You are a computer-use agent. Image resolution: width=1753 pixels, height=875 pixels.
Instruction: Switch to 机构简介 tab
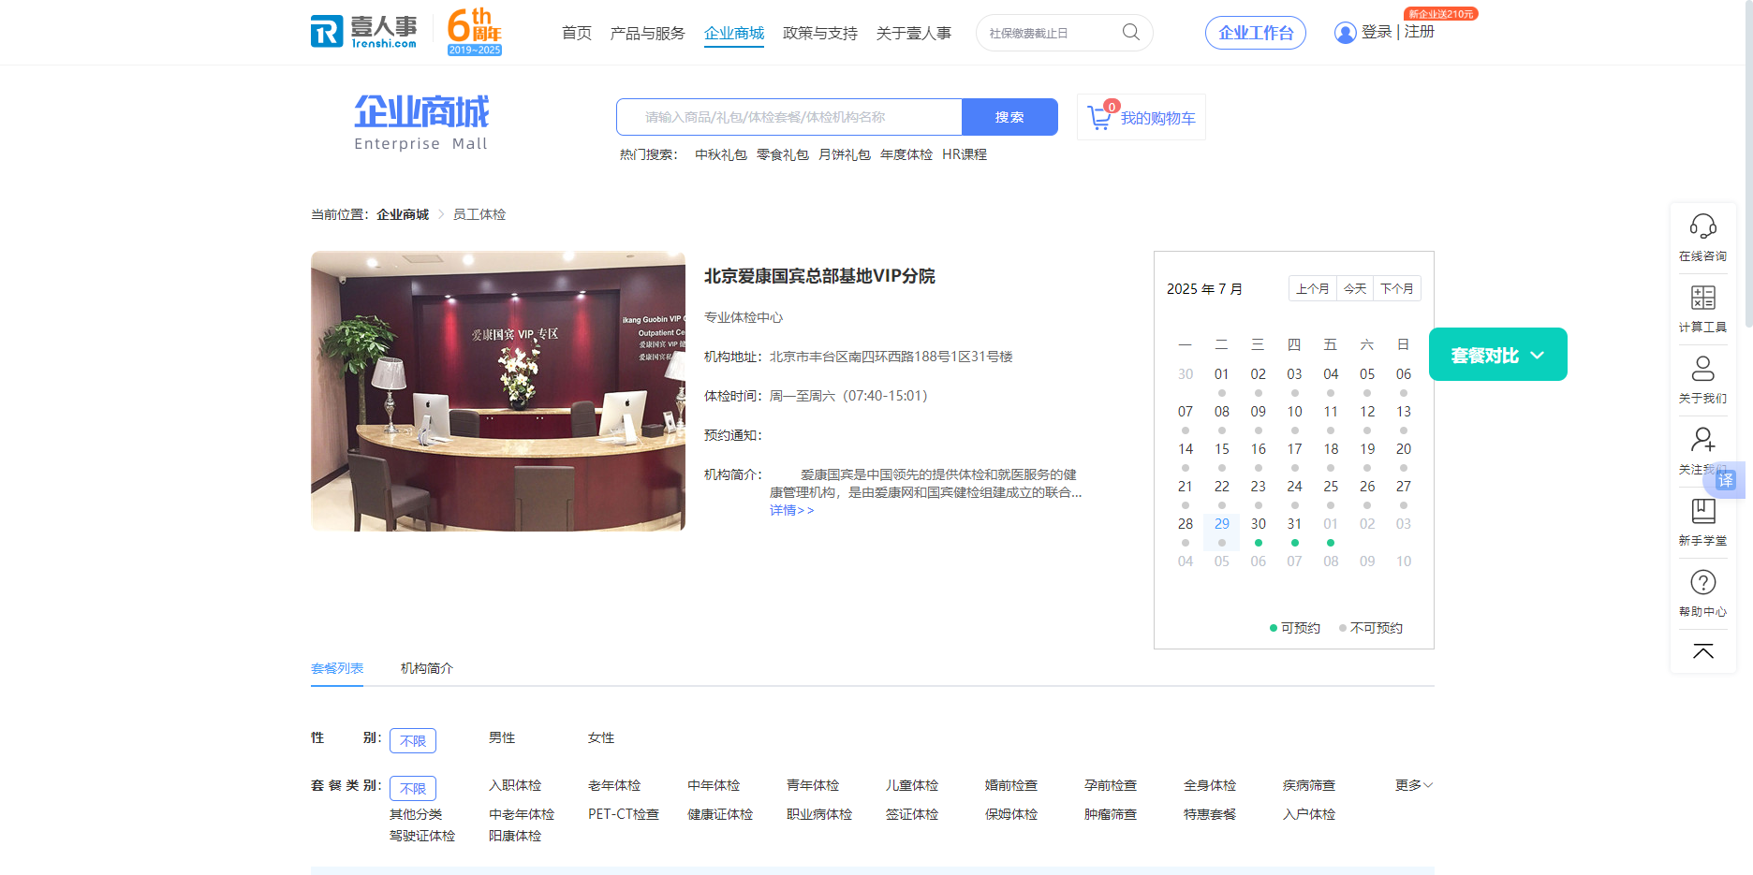[x=427, y=668]
